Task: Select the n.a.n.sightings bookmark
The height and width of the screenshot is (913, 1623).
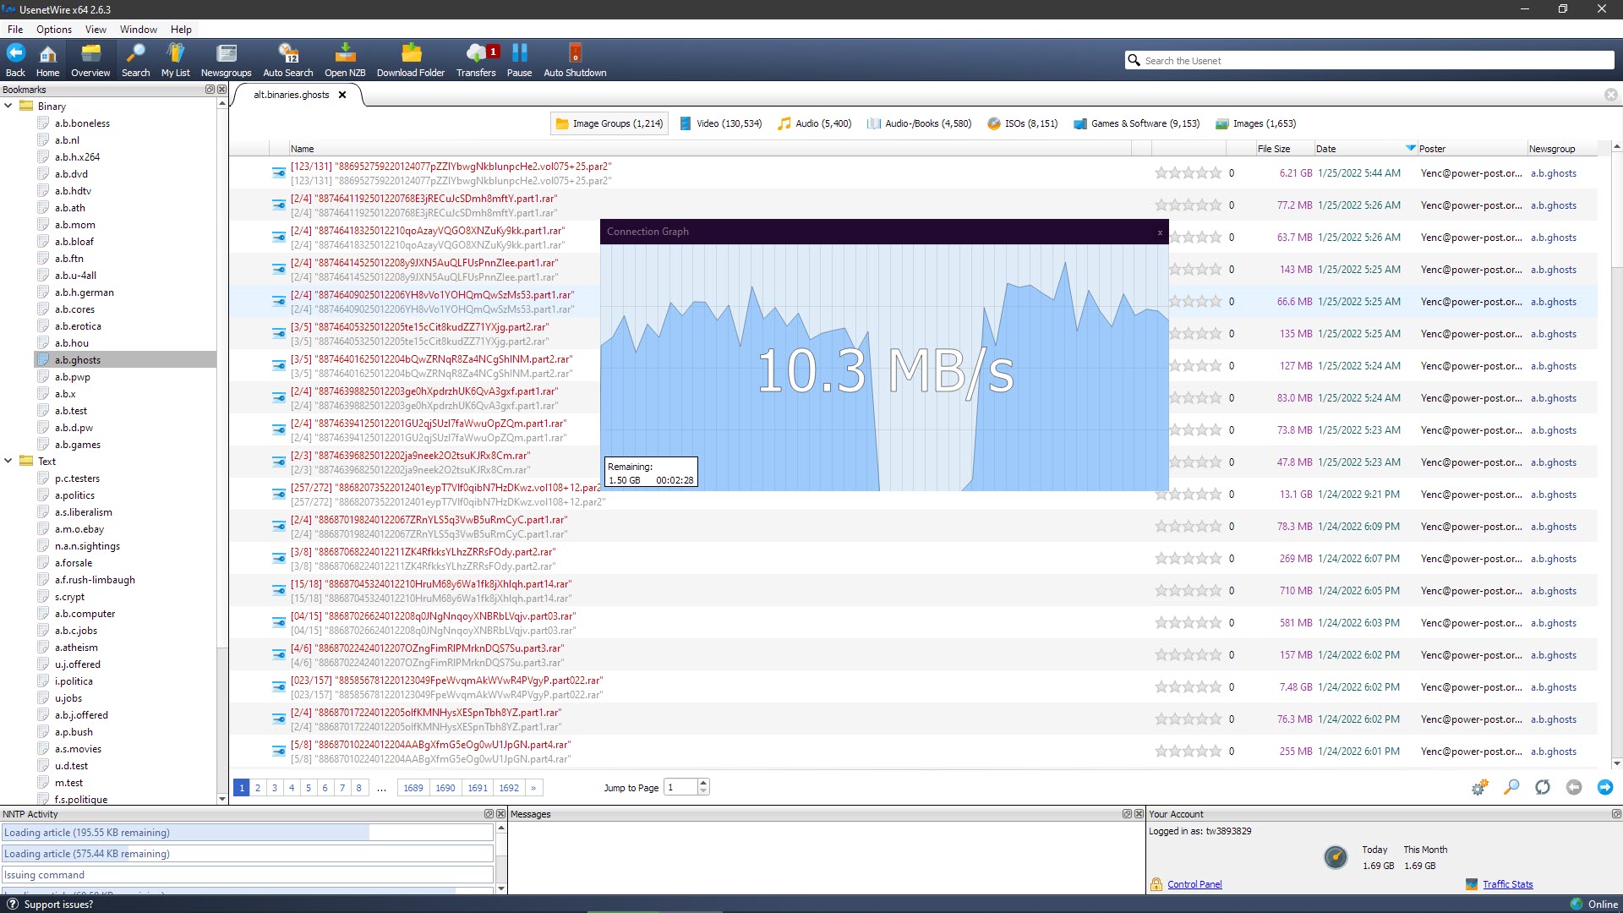Action: tap(87, 546)
